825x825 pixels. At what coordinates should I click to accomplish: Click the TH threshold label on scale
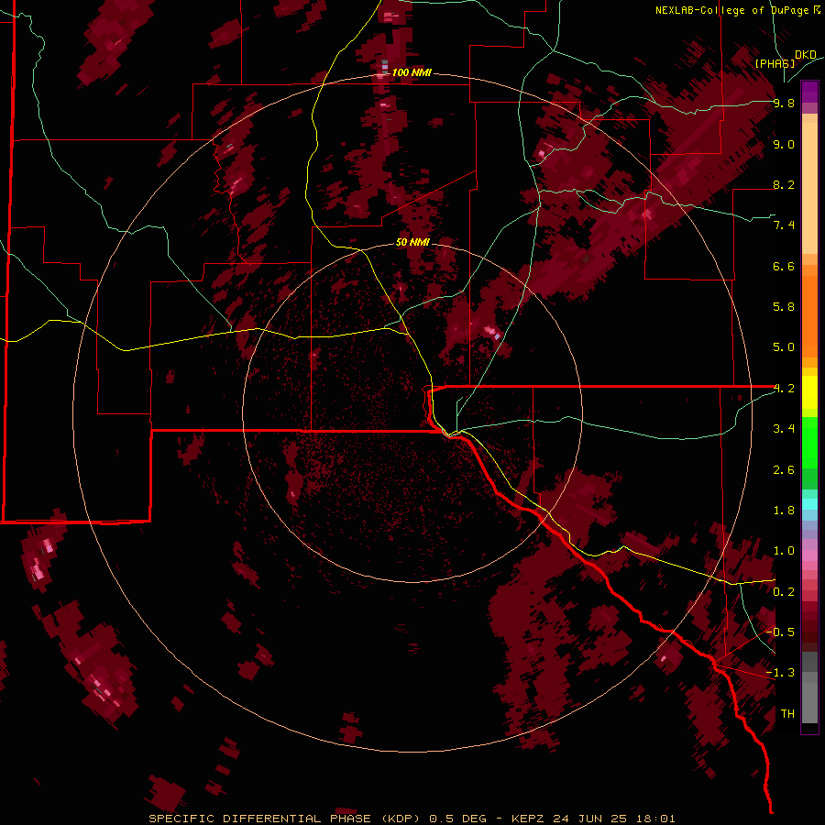787,714
